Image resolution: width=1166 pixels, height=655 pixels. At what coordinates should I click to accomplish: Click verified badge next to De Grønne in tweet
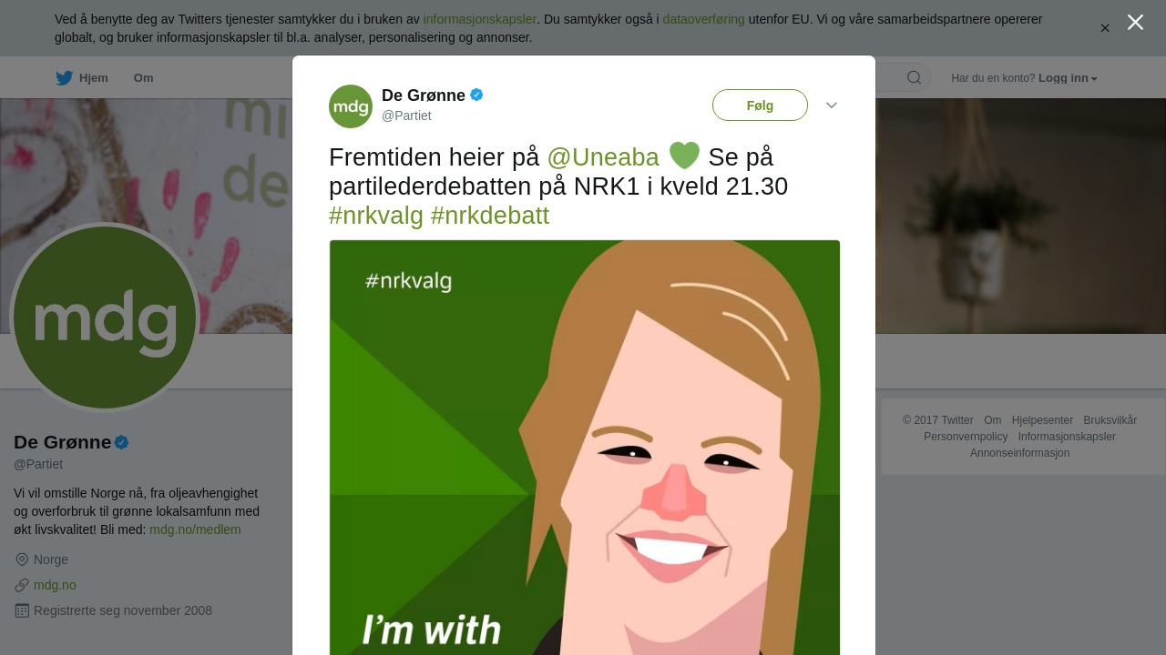pyautogui.click(x=476, y=95)
